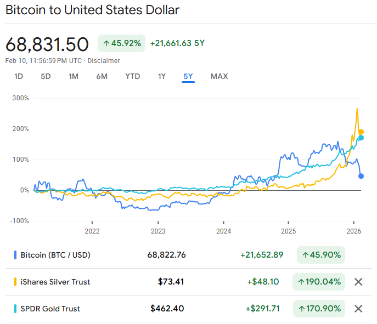Open Bitcoin (BTC / USD) row

point(55,255)
